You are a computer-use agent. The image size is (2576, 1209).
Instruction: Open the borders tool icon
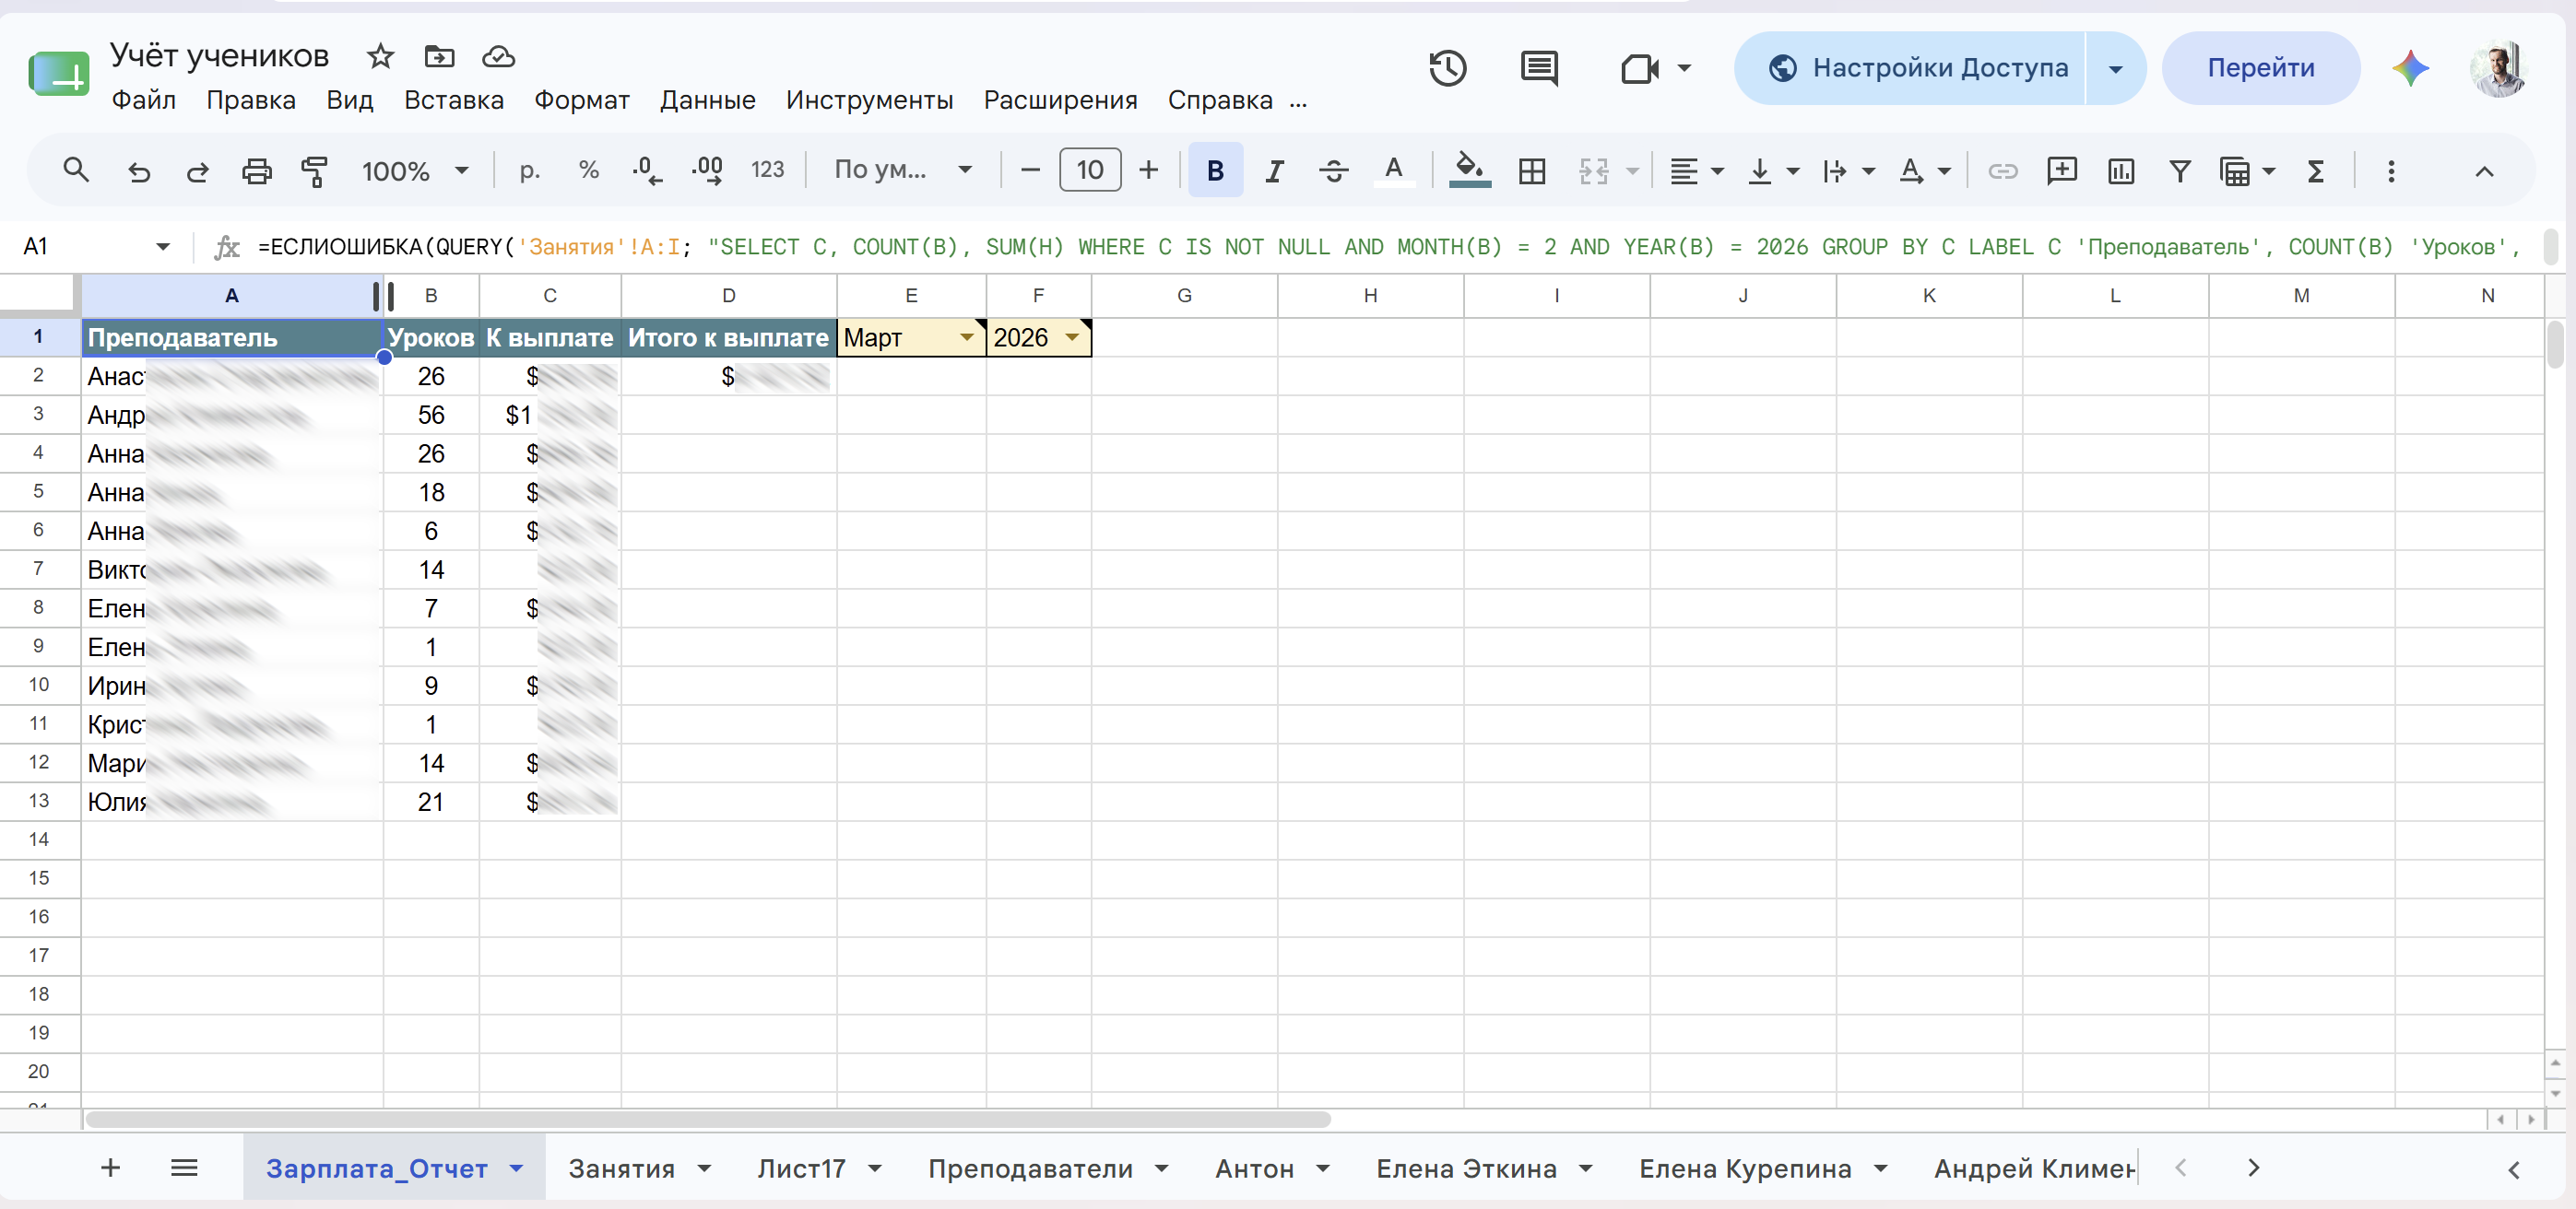(1531, 170)
